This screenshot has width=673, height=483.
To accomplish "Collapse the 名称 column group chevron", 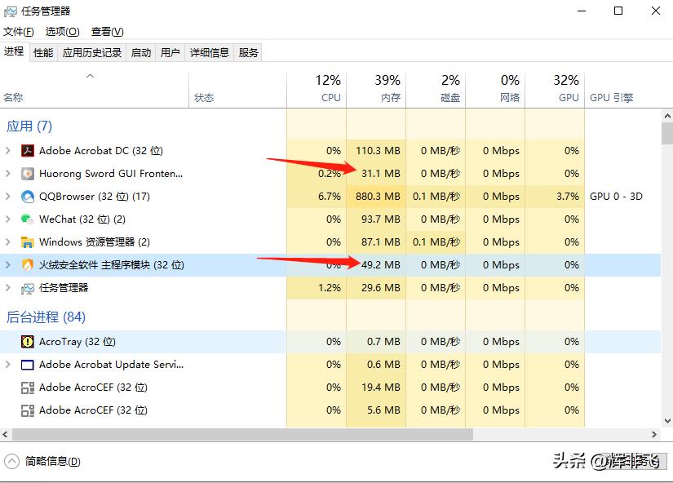I will tap(90, 75).
